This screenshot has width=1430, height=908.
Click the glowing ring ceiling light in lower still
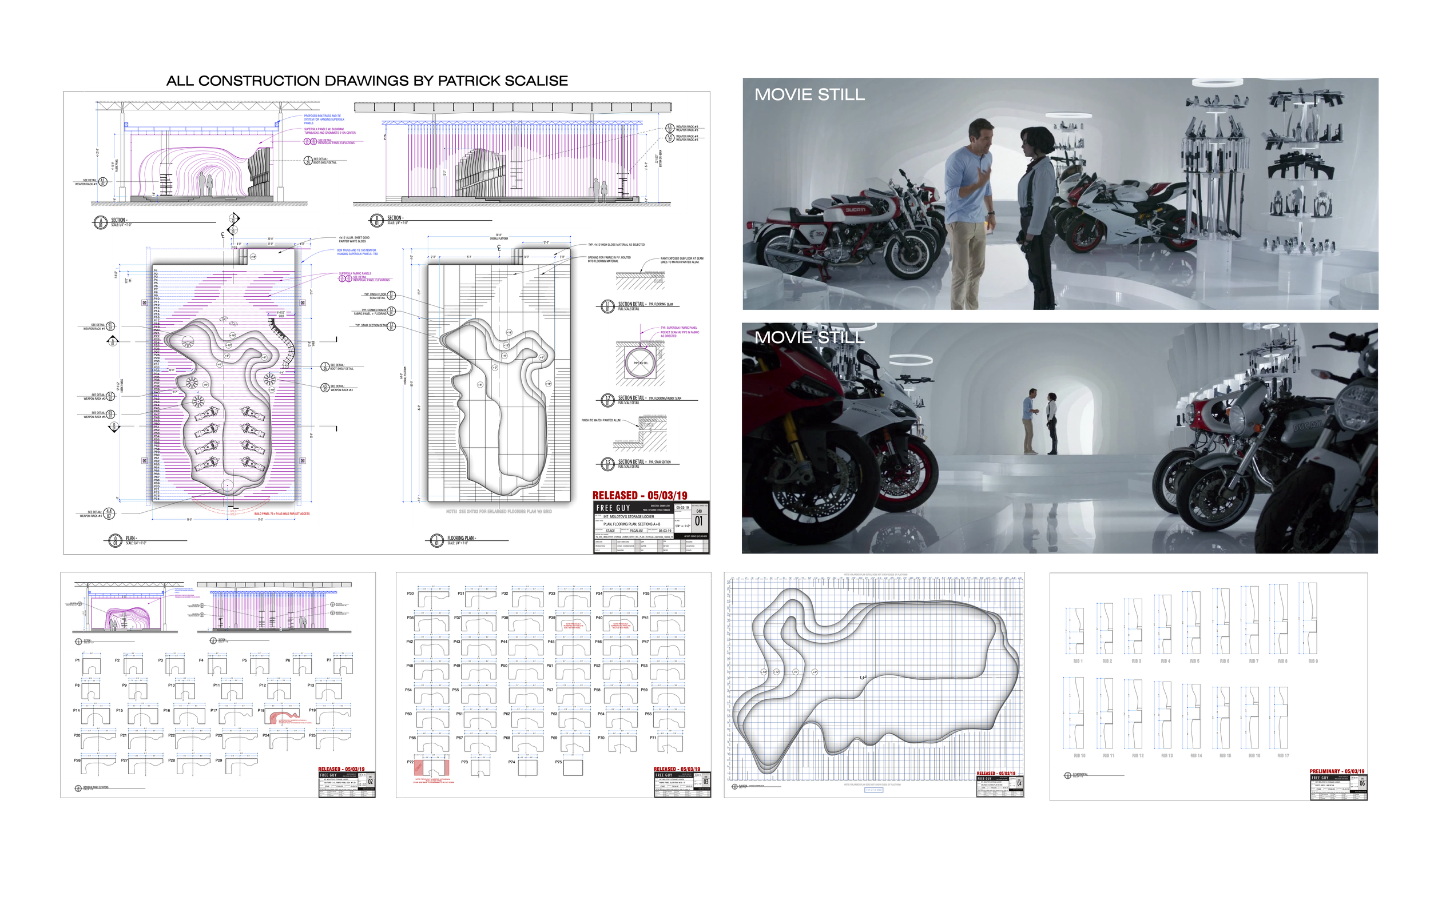[x=911, y=360]
